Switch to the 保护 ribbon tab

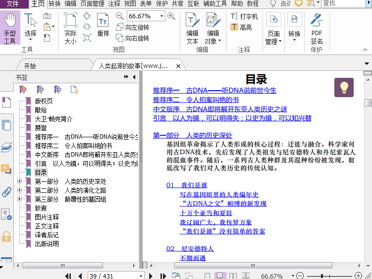[162, 3]
